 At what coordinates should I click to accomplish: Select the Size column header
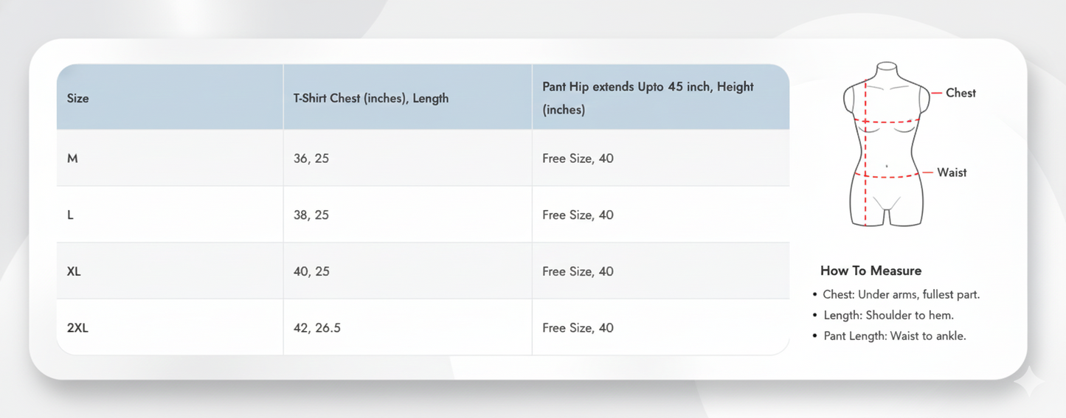coord(77,98)
